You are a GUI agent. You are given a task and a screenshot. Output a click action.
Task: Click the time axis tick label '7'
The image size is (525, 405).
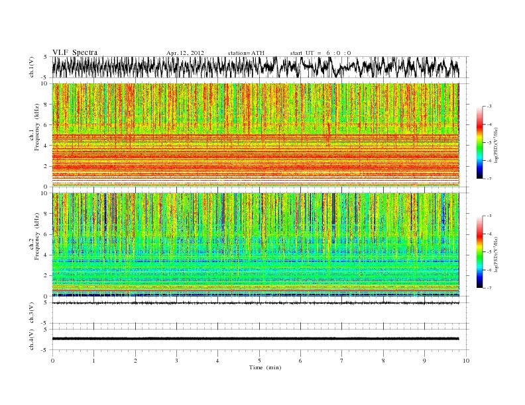(x=342, y=361)
